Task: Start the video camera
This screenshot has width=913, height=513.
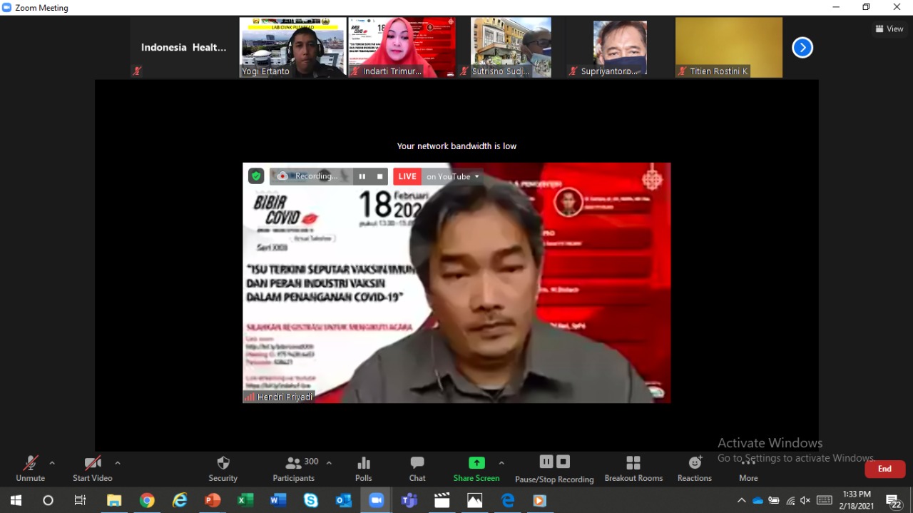Action: pyautogui.click(x=93, y=469)
